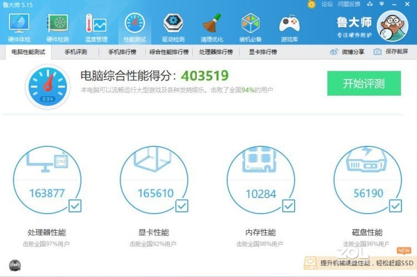Click the 鲁大师 mascot avatar

[393, 26]
